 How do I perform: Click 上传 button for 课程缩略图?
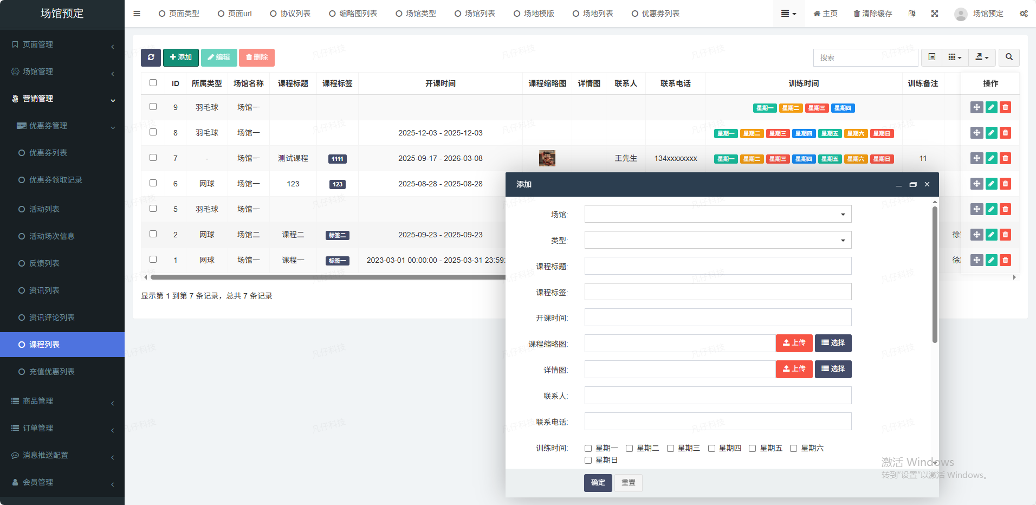point(794,343)
